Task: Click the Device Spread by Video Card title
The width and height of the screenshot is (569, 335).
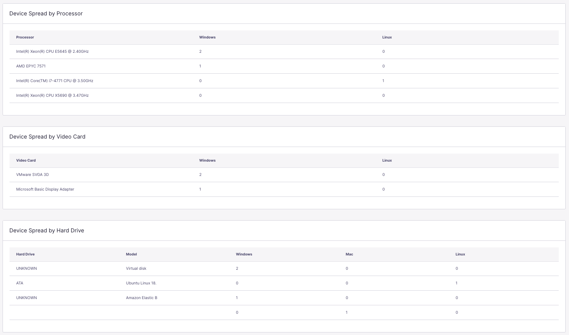Action: [47, 136]
